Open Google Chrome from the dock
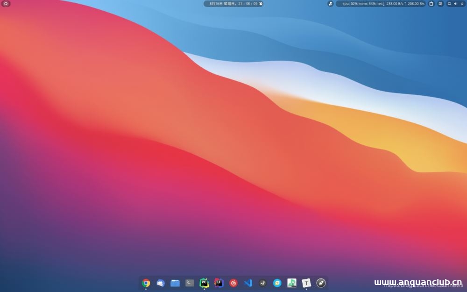467x292 pixels. click(146, 283)
